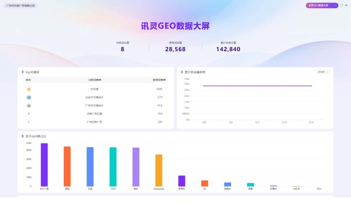Screen dimensions: 351x219
Task: Click the short blue ninth bar
Action: click(x=227, y=185)
